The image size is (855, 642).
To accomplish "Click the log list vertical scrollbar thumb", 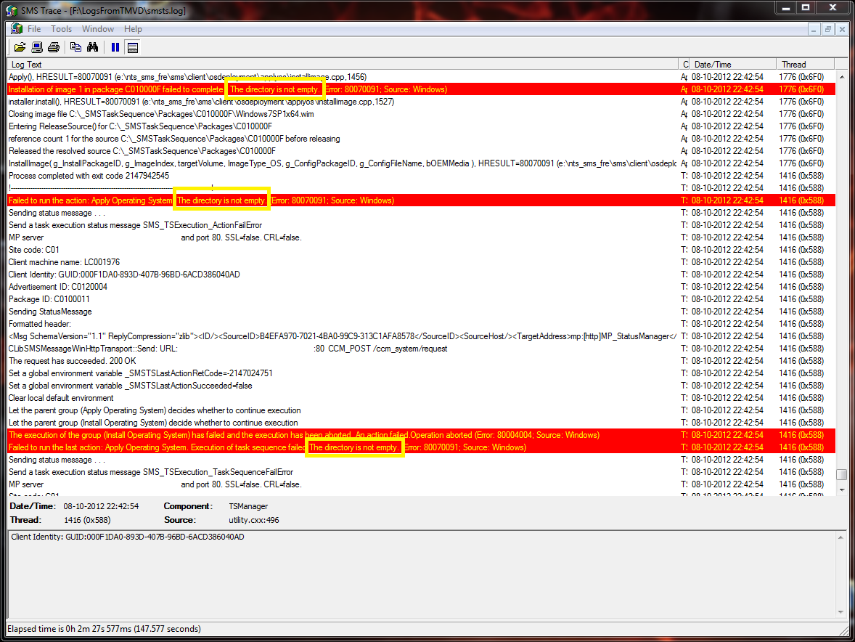I will tap(841, 474).
